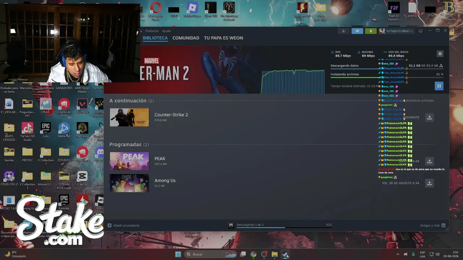Switch Steam to Big Picture mode
Screen dimensions: 463x260
coord(420,31)
